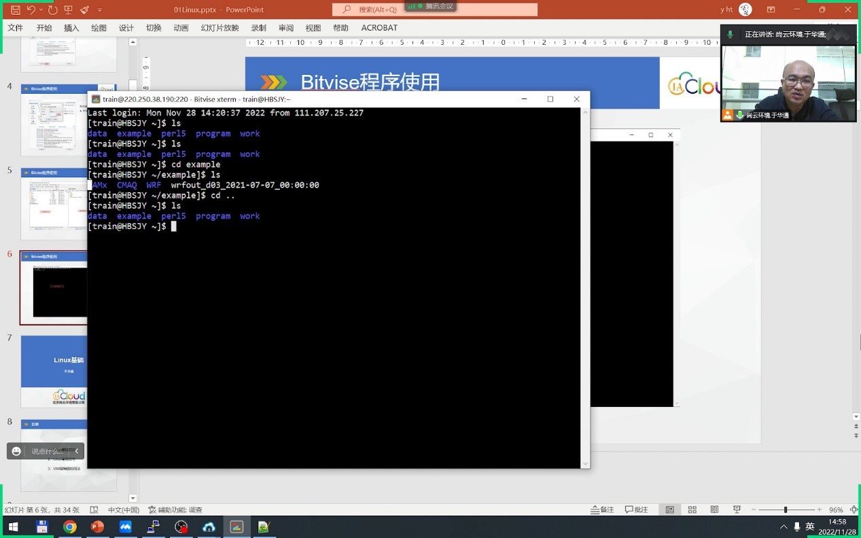
Task: Switch to the 幻灯片放映 ribbon tab
Action: [x=220, y=28]
